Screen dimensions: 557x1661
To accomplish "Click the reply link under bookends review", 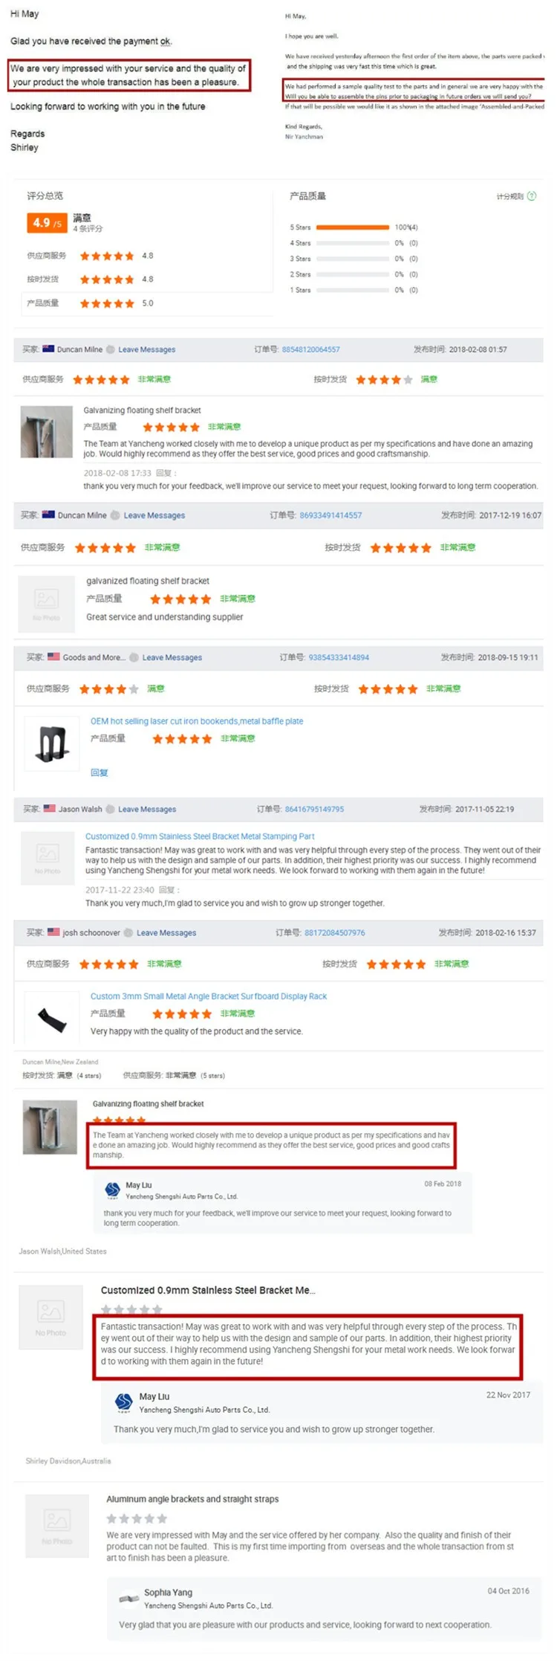I will 100,773.
